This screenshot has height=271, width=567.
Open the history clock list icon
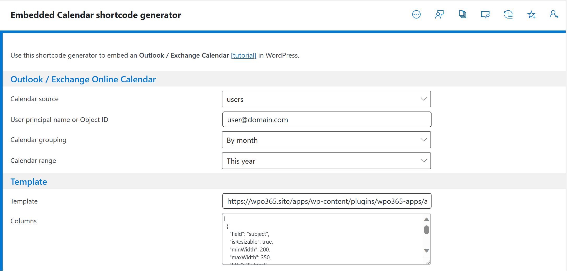click(508, 14)
